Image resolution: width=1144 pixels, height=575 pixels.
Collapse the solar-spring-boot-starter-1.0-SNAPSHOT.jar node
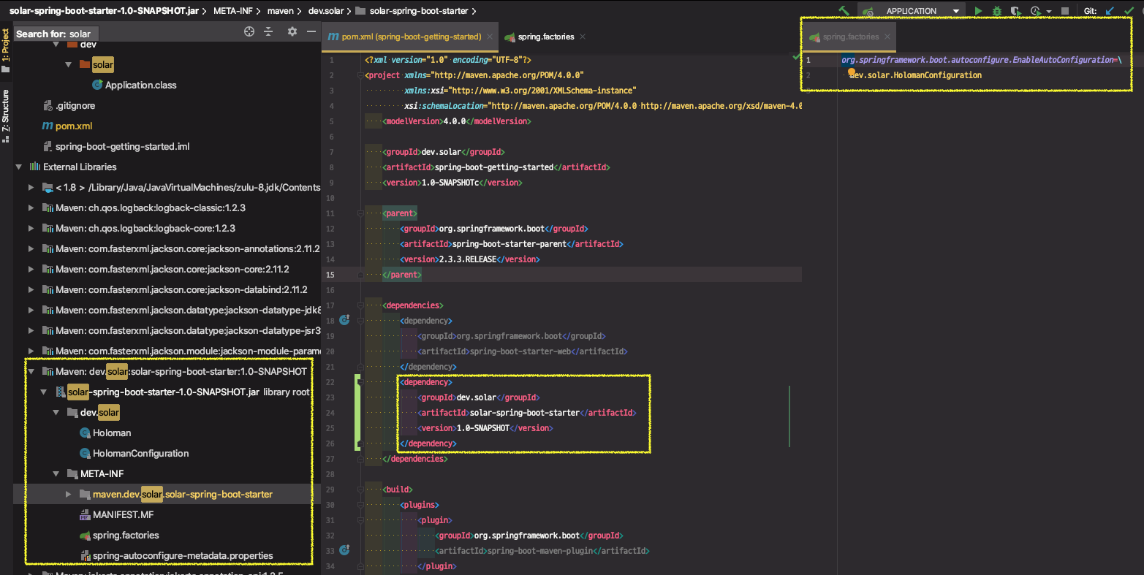(x=44, y=392)
